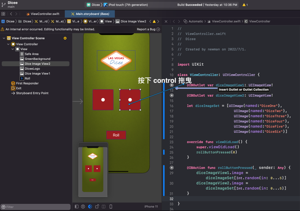This screenshot has width=300, height=211.
Task: Toggle the blue appearance mode icon
Action: click(90, 207)
